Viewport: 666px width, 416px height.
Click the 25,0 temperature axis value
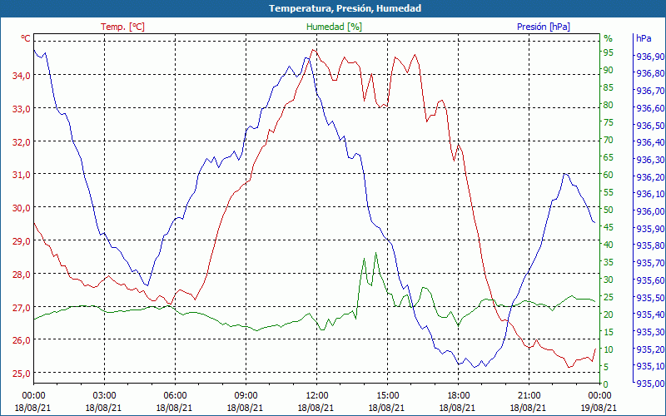click(x=22, y=374)
